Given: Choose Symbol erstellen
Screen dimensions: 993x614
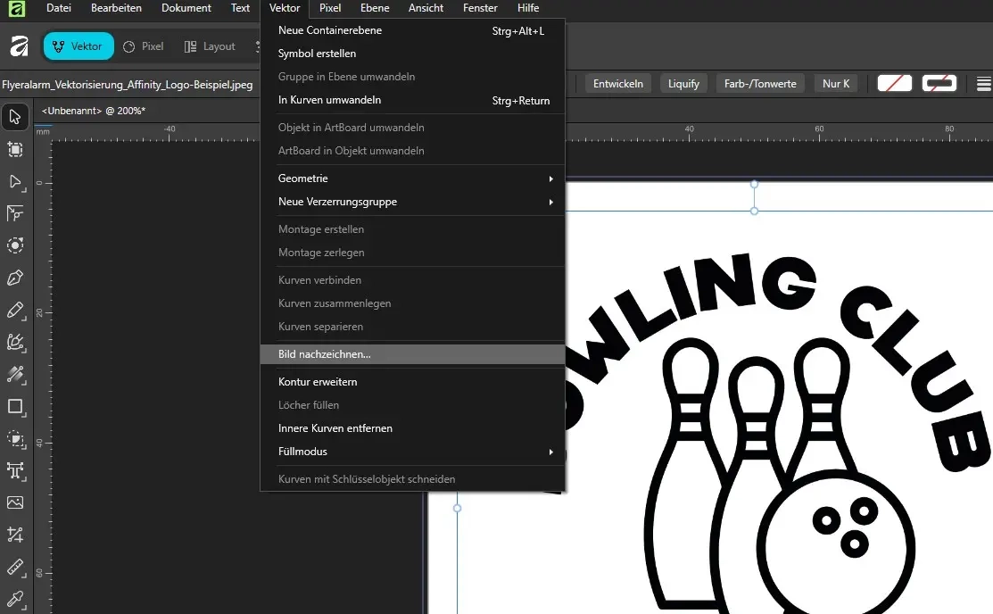Looking at the screenshot, I should click(x=412, y=54).
